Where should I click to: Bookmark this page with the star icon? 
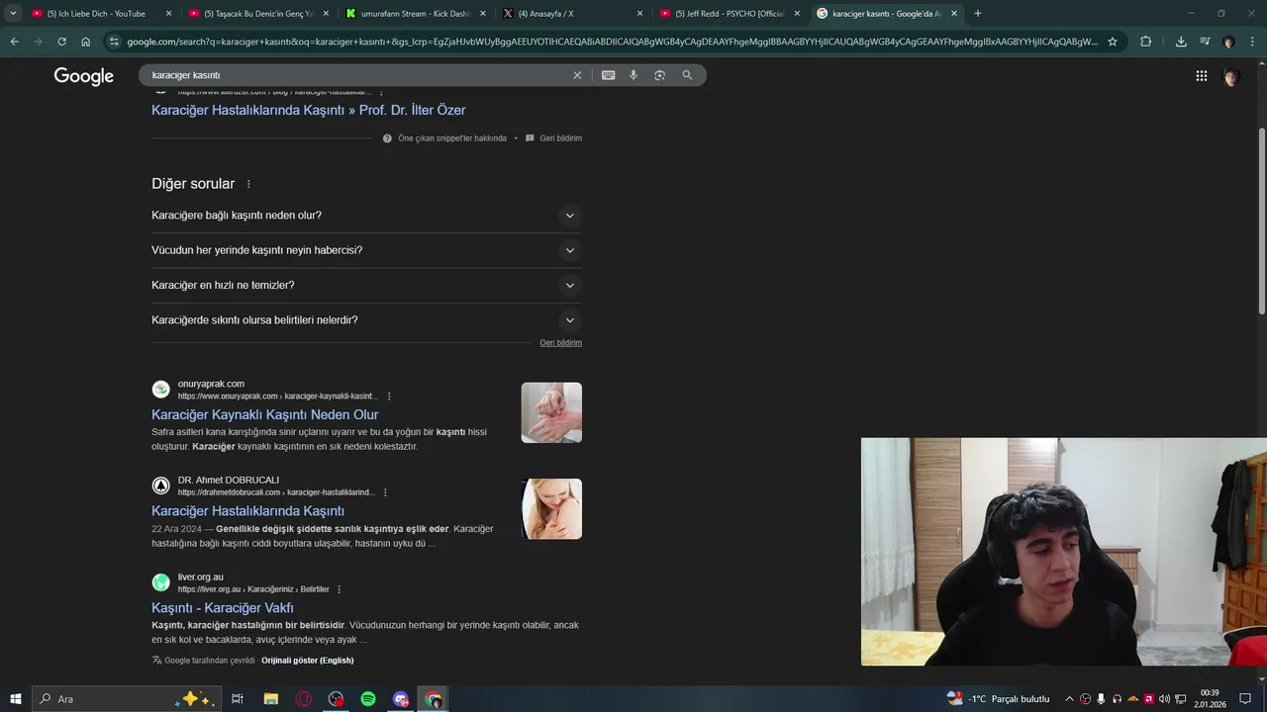pos(1113,42)
